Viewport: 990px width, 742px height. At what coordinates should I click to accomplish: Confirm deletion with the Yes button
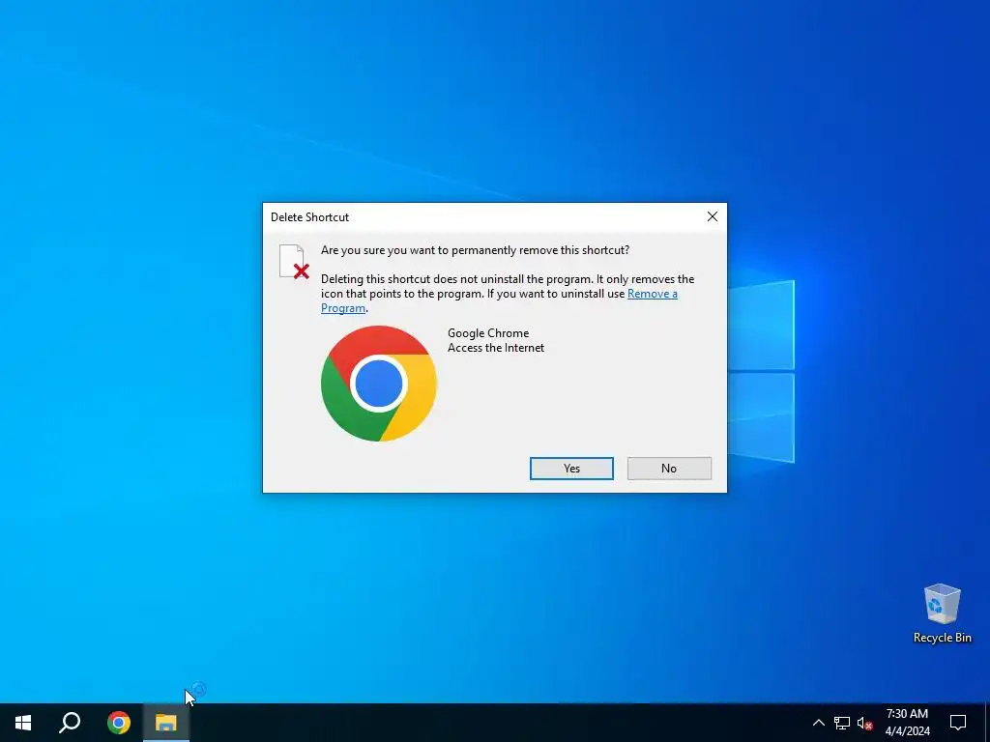571,469
